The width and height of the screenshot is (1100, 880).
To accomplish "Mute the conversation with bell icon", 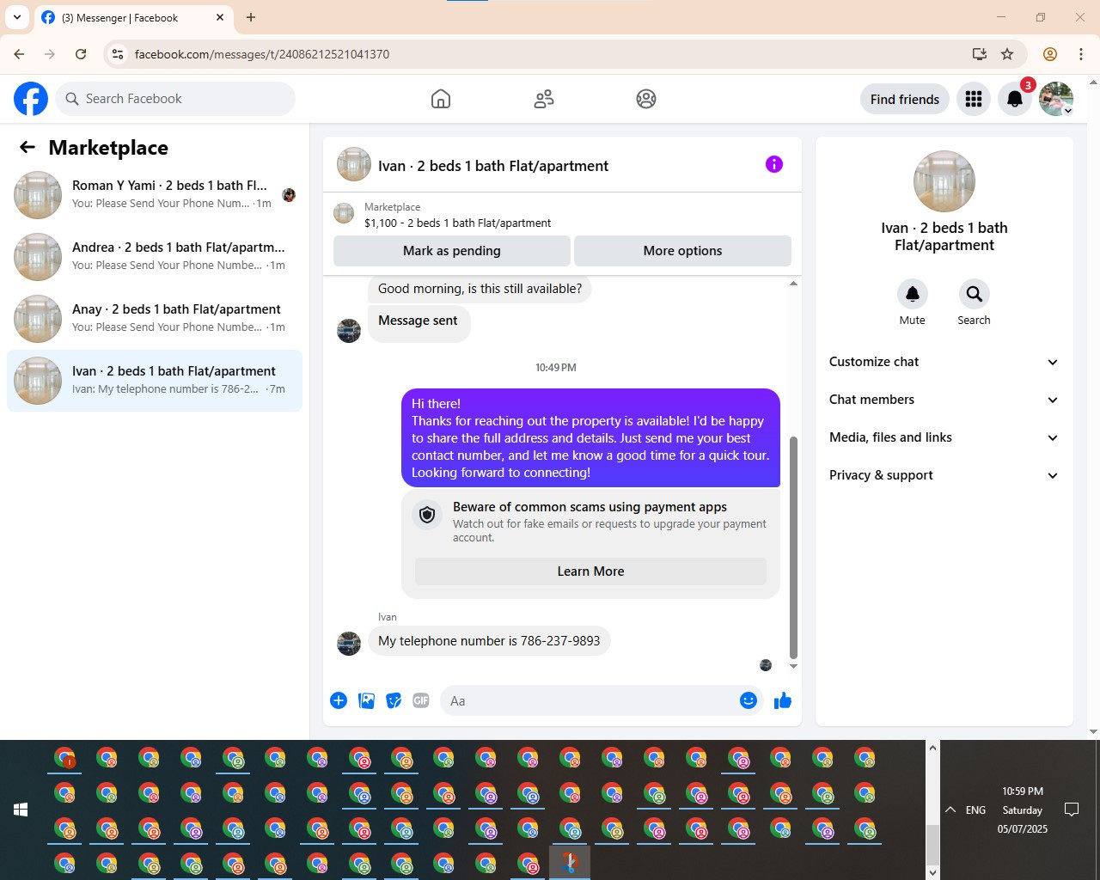I will [913, 294].
